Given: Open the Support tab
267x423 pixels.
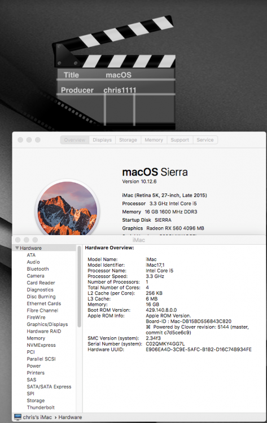Looking at the screenshot, I should click(x=180, y=140).
